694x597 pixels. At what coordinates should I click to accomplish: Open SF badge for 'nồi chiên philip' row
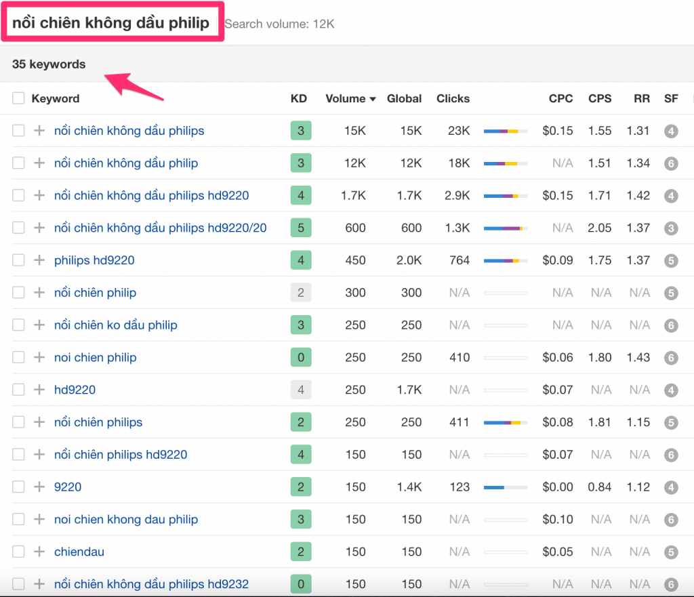tap(671, 293)
